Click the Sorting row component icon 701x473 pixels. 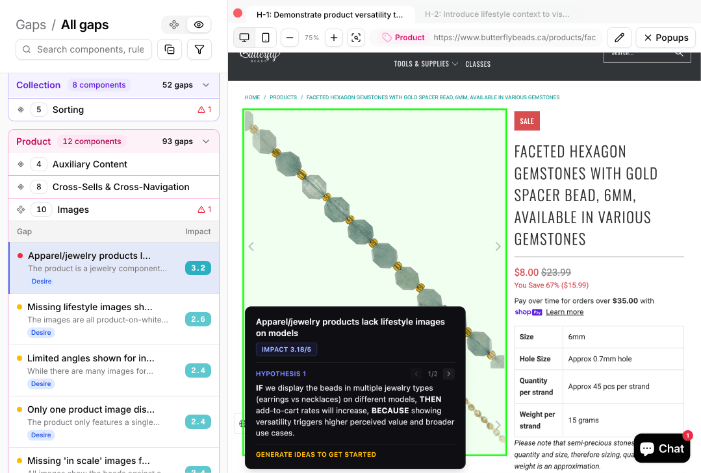point(21,110)
